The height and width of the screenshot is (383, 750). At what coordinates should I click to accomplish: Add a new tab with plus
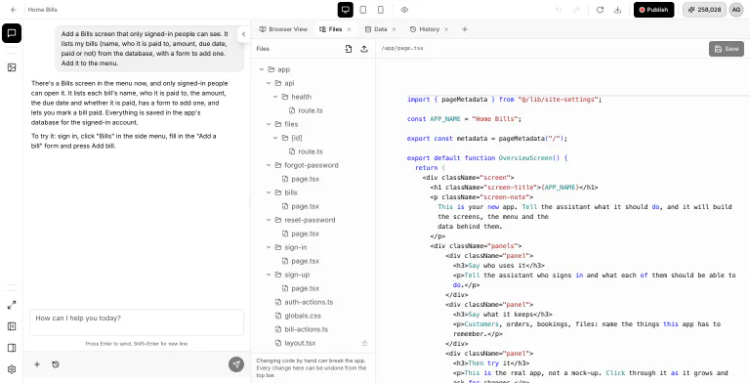click(x=465, y=29)
